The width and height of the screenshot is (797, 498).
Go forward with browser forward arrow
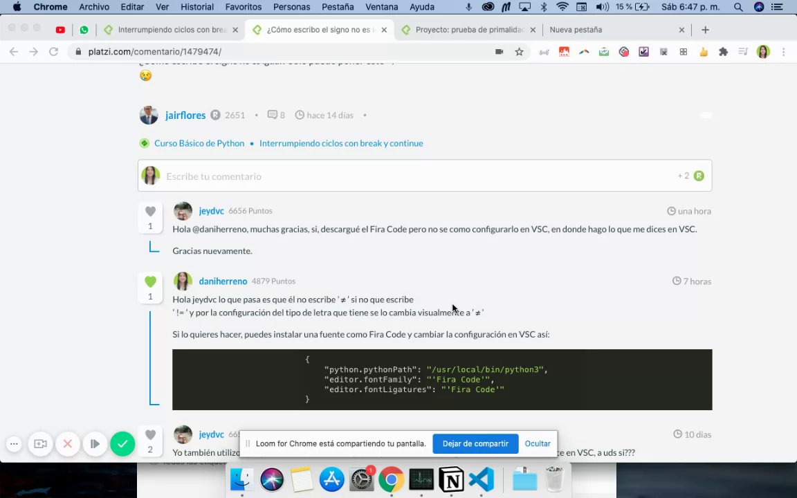point(33,52)
